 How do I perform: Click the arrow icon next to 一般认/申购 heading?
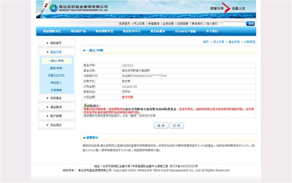84,51
